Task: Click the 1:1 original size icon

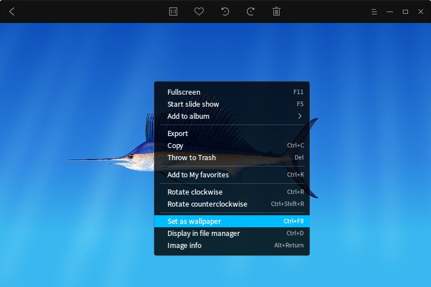Action: coord(173,11)
